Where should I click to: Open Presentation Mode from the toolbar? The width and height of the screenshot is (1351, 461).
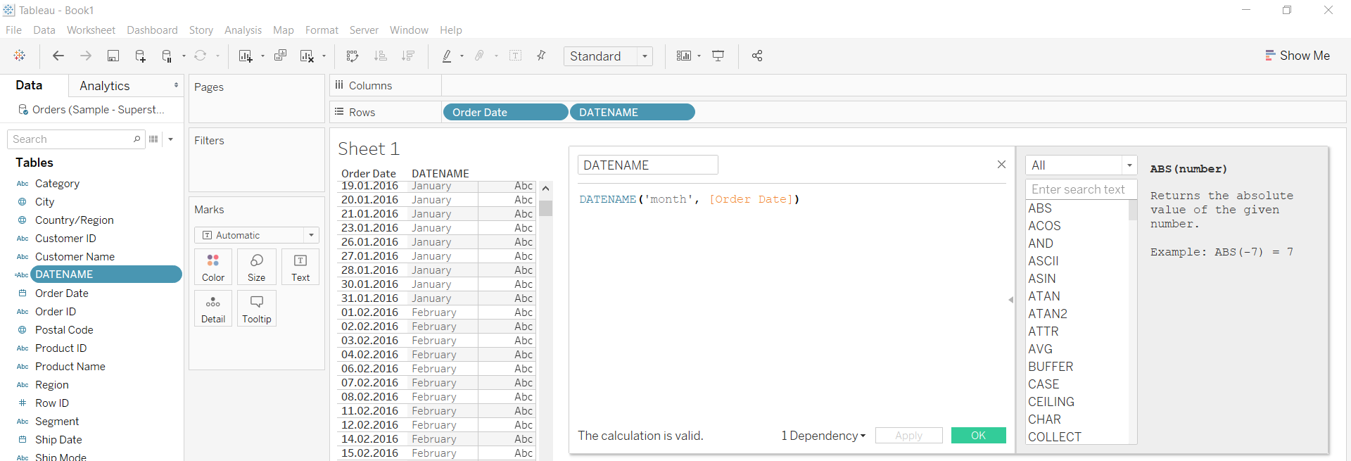click(x=718, y=56)
